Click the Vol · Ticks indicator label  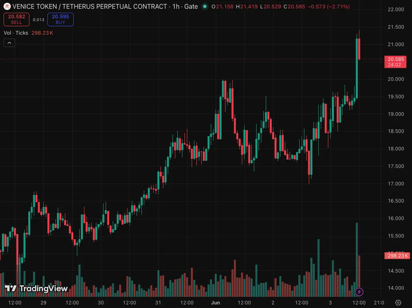click(x=16, y=33)
